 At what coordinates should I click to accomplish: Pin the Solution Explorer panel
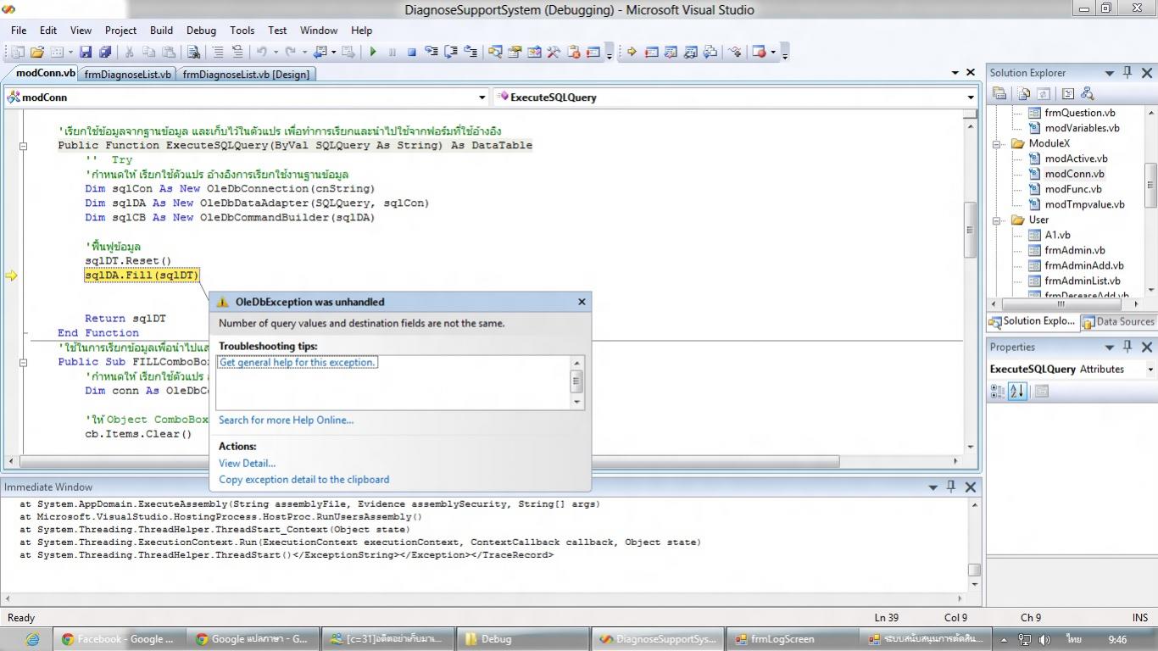1127,73
